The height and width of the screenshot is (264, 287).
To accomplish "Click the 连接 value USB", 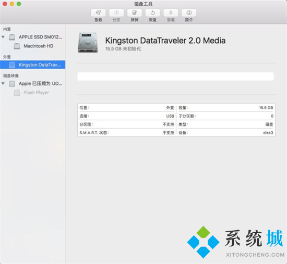I will tap(170, 116).
